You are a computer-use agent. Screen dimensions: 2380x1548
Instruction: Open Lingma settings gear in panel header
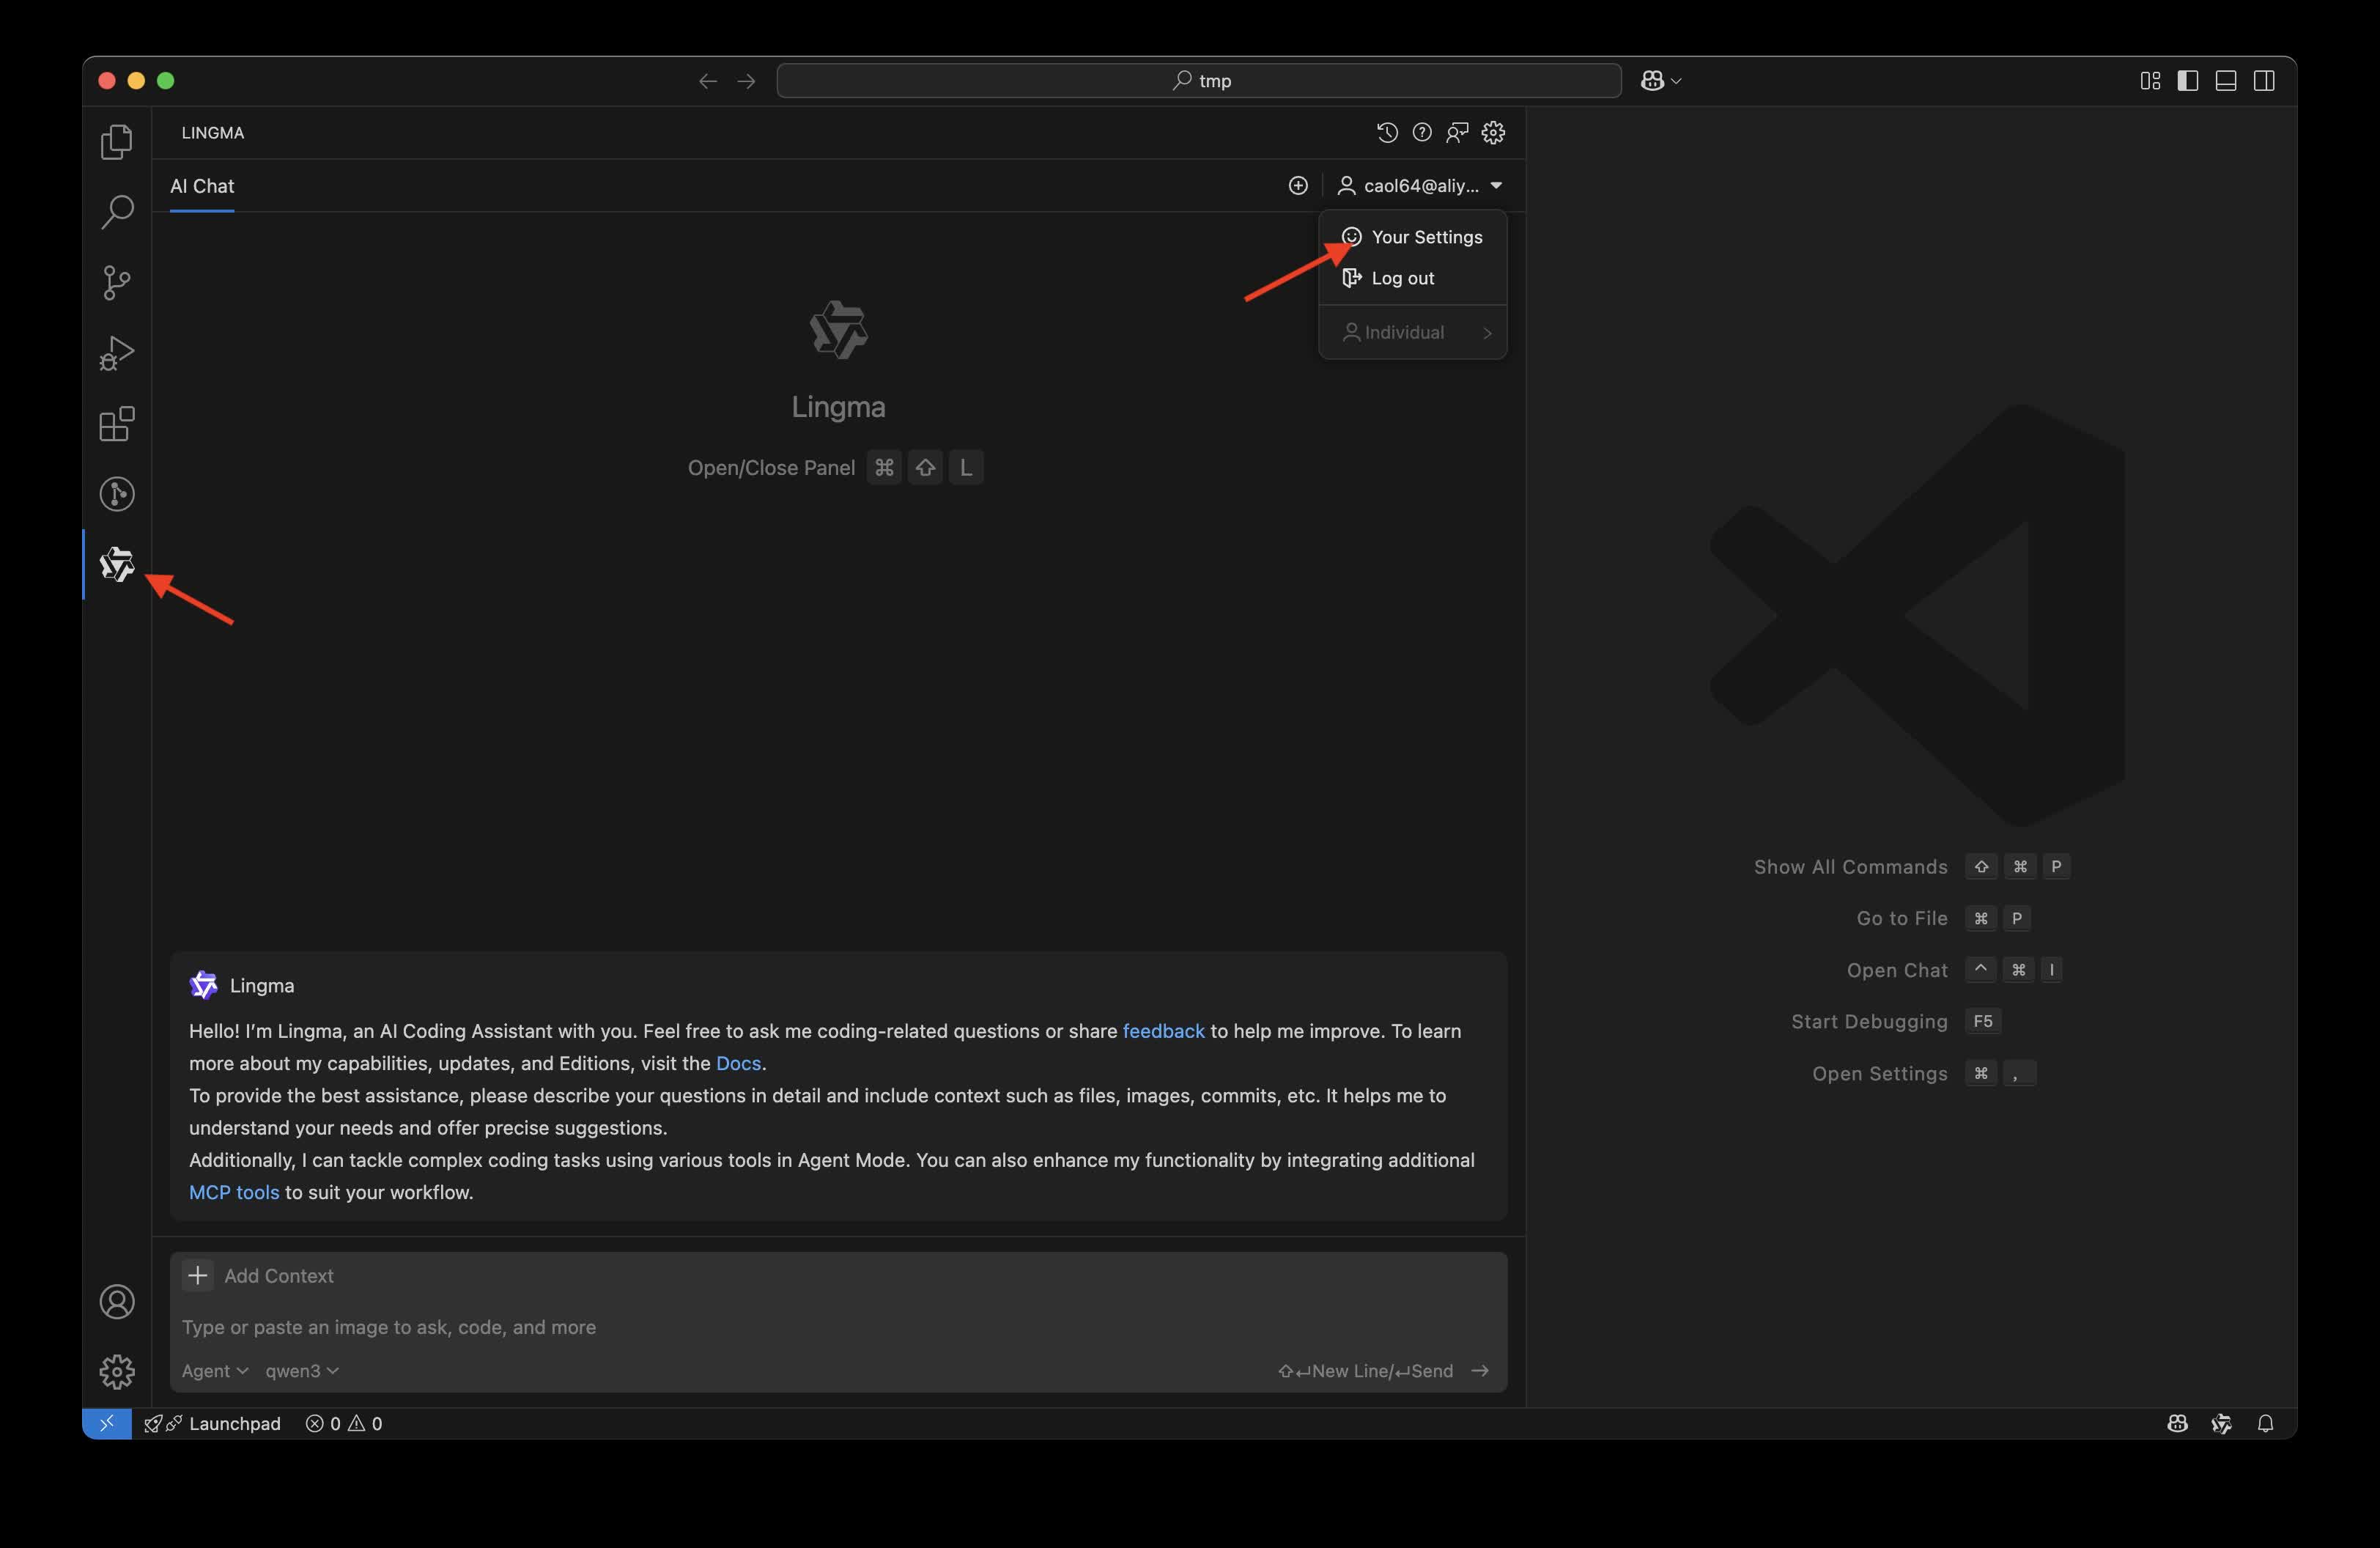click(1493, 132)
